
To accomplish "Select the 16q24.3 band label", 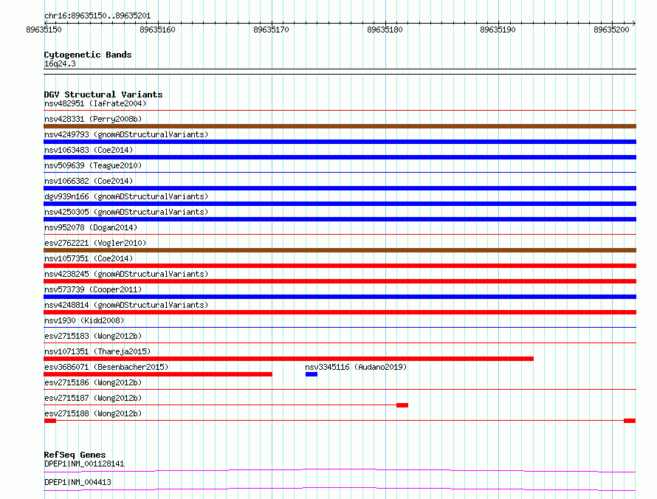I will click(x=60, y=63).
